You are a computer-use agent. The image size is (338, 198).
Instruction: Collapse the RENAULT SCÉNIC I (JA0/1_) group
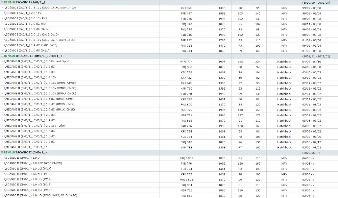click(2, 2)
